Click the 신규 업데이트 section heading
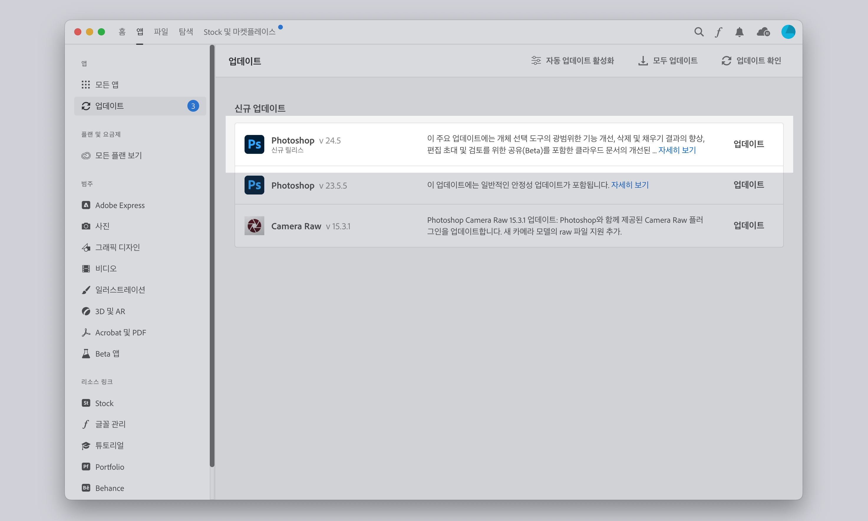 click(260, 108)
